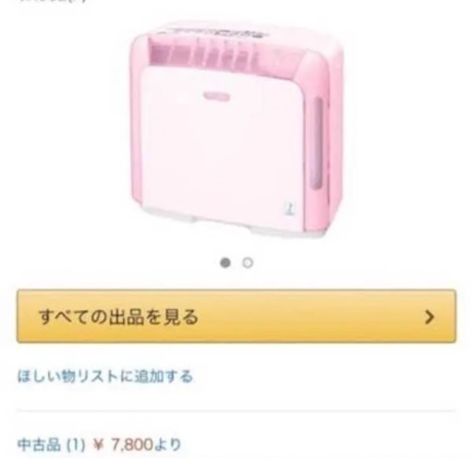Click the brand logo badge on purifier front
This screenshot has height=459, width=473.
coord(216,97)
